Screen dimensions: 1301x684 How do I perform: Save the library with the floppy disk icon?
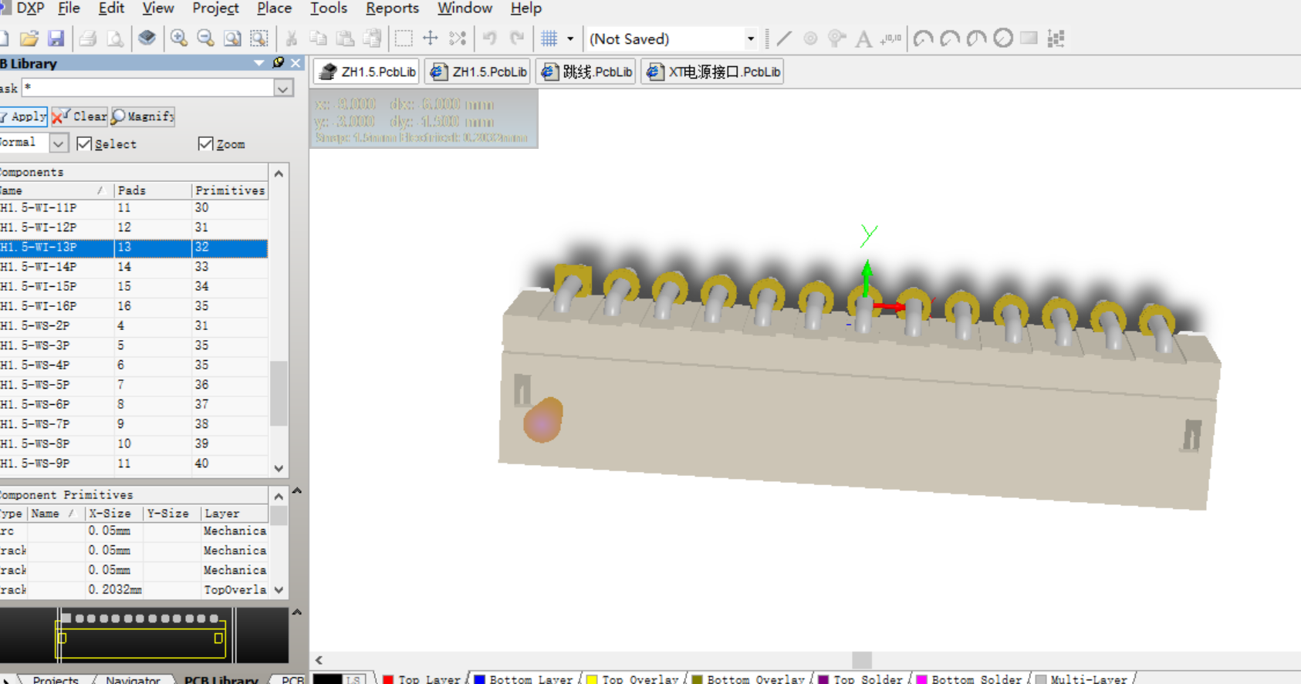coord(56,39)
